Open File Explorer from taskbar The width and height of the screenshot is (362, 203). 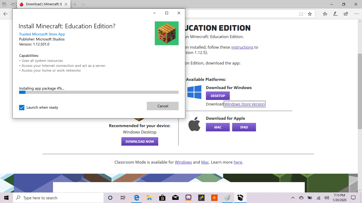(x=149, y=198)
